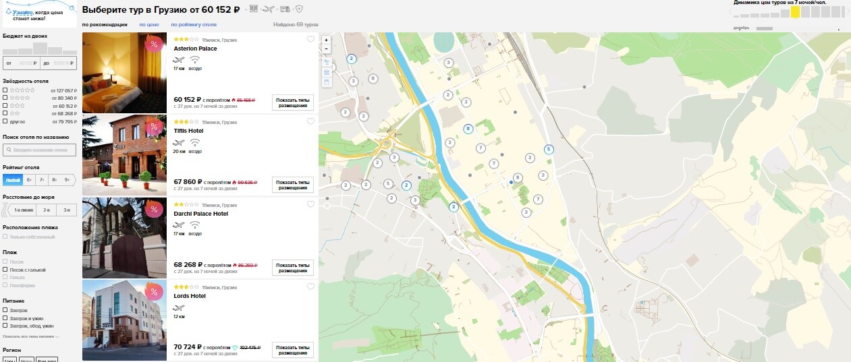Choose '2-я' line distance to sea
This screenshot has height=362, width=851.
click(x=47, y=210)
